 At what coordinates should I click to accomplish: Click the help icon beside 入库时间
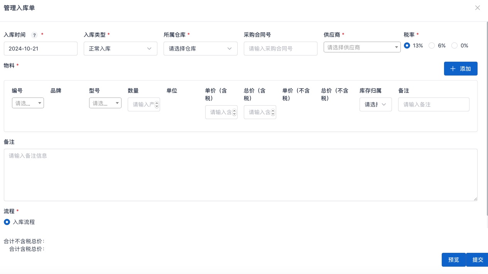coord(34,35)
